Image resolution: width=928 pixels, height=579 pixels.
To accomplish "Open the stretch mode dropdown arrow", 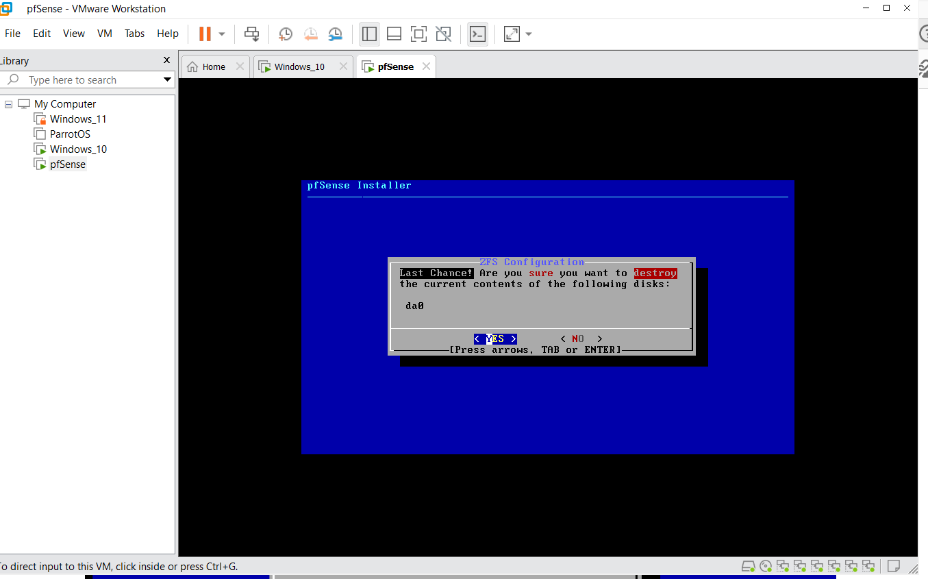I will (x=529, y=34).
